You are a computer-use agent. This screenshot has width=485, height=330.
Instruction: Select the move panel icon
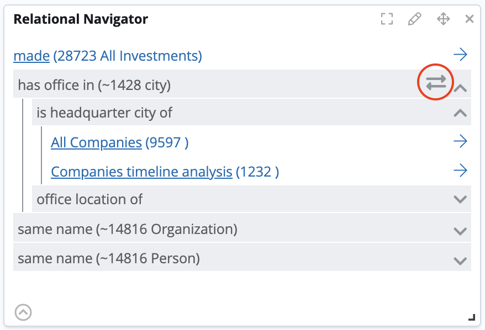443,18
